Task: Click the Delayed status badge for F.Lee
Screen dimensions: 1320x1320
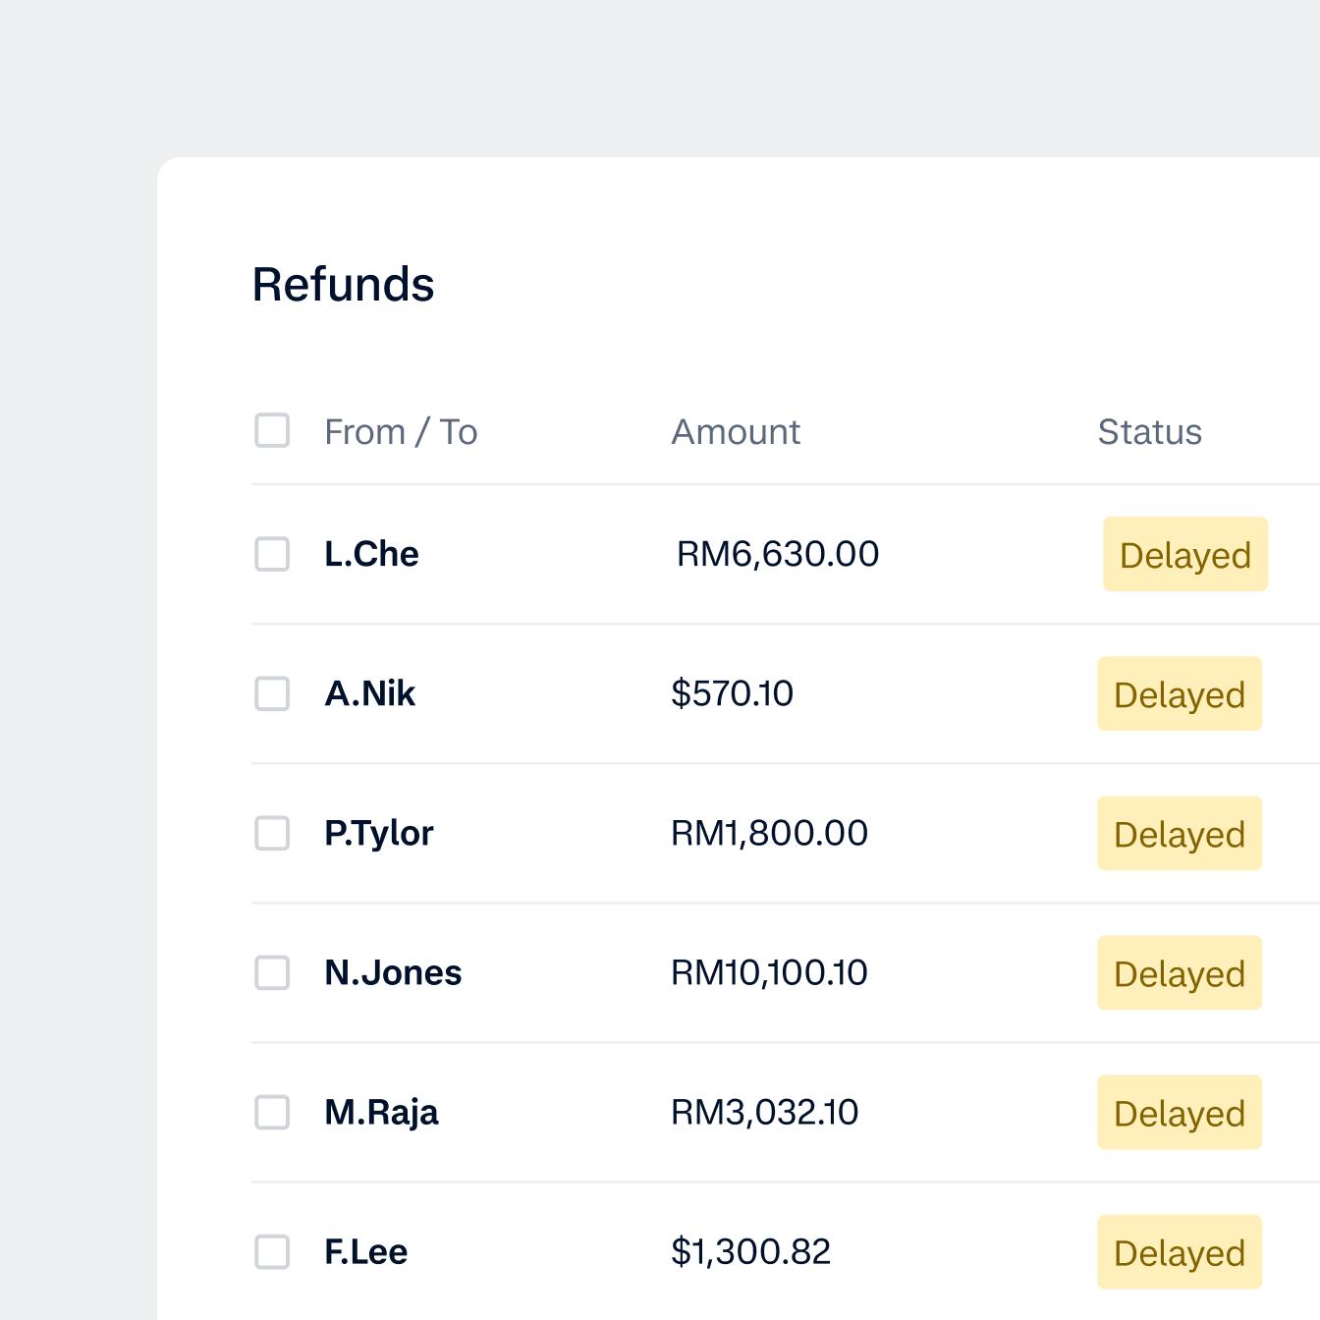Action: pos(1179,1252)
